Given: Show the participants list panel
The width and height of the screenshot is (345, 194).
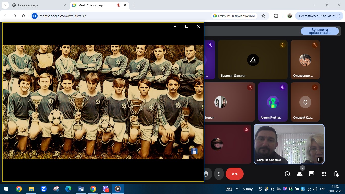Looking at the screenshot, I should [300, 174].
